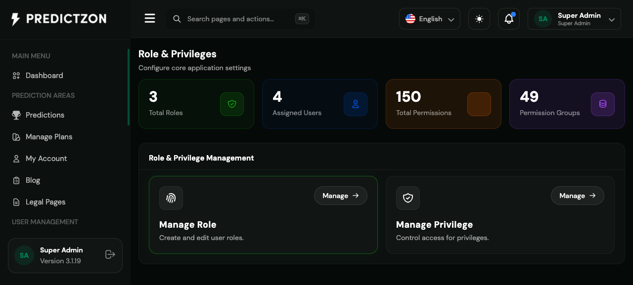
Task: Click the Blog clipboard icon
Action: coord(16,180)
